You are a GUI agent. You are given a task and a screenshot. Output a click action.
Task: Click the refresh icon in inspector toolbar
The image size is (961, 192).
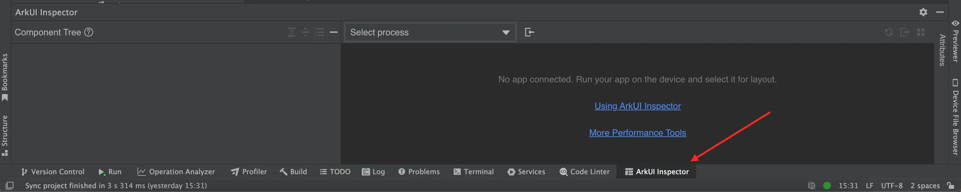pyautogui.click(x=889, y=32)
